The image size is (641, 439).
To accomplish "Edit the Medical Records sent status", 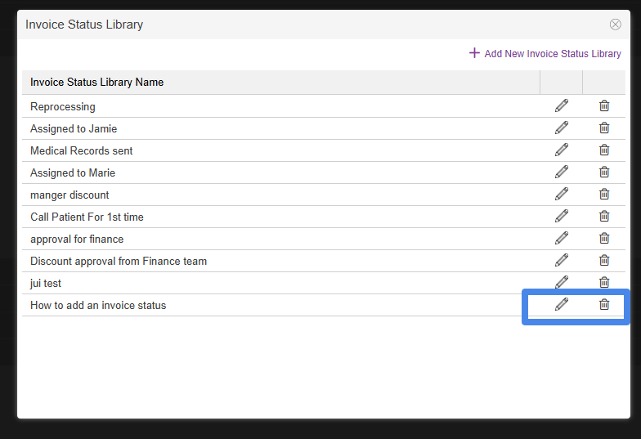I will pyautogui.click(x=562, y=150).
